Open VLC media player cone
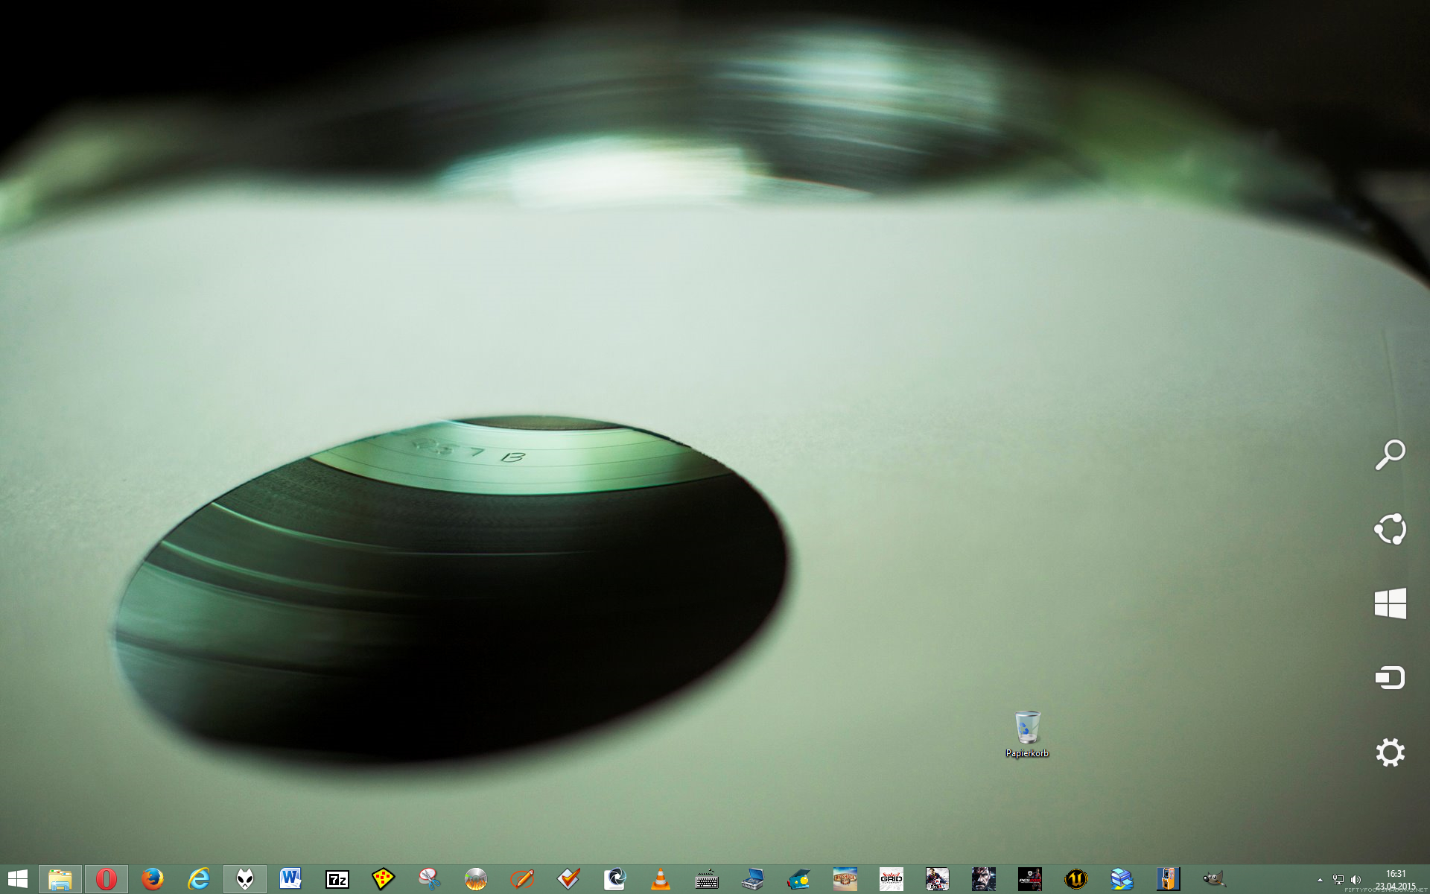 coord(661,879)
